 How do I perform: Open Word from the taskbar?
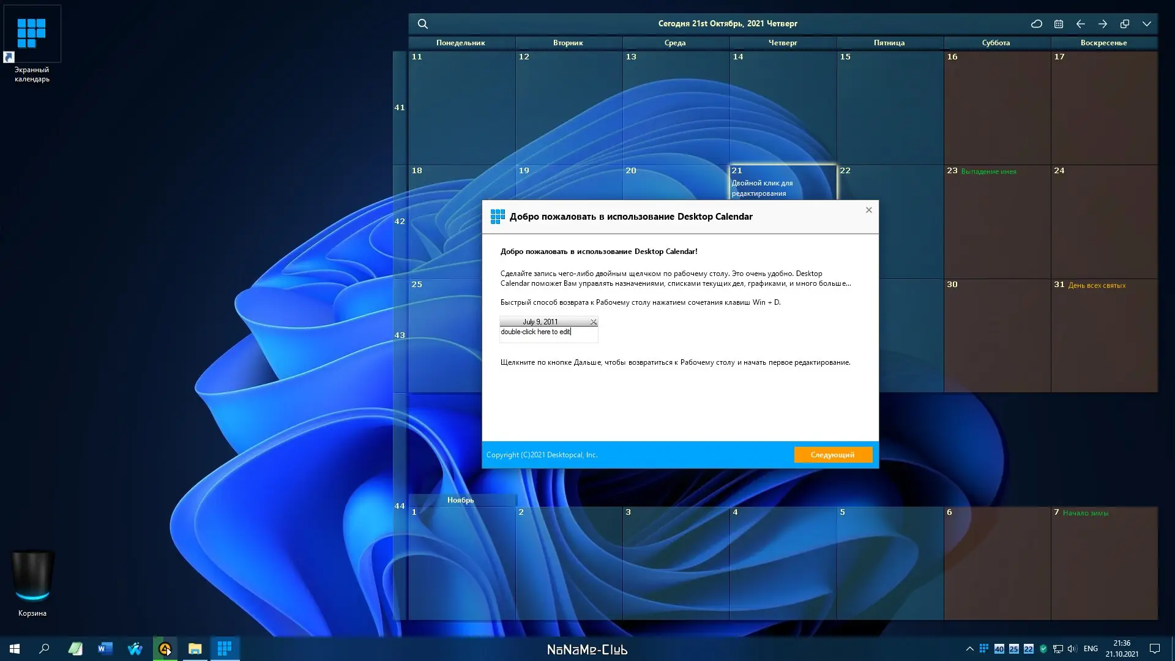[x=105, y=648]
